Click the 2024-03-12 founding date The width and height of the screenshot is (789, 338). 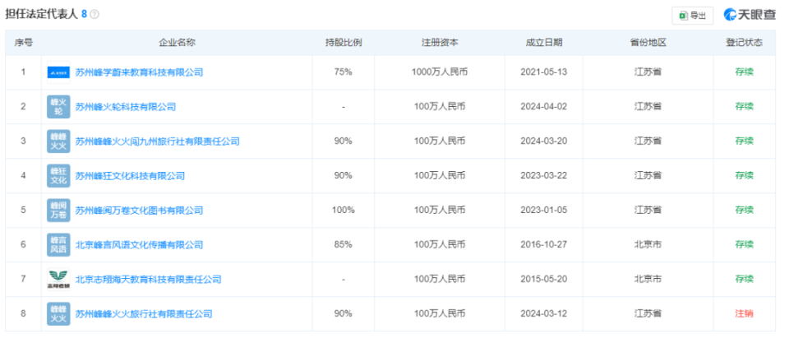click(544, 314)
